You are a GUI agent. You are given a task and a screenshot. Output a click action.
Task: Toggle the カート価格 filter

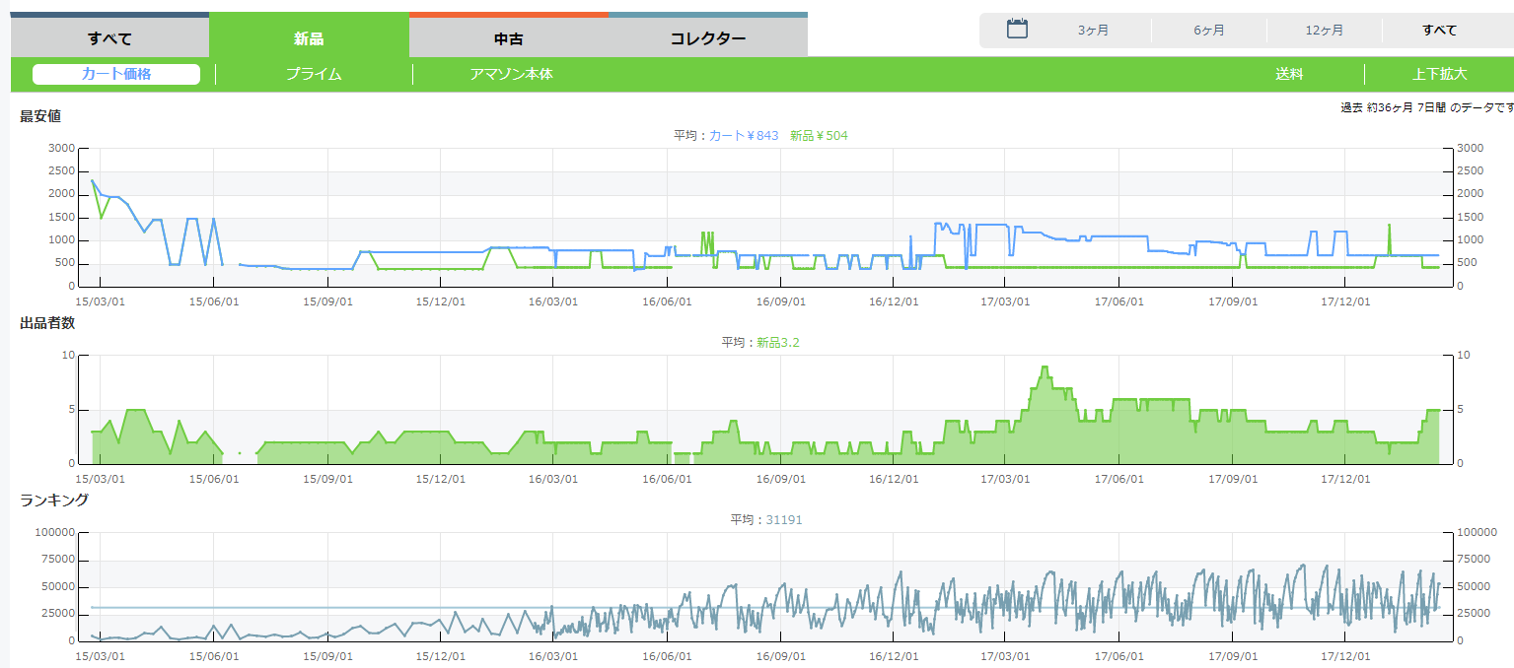pyautogui.click(x=116, y=74)
